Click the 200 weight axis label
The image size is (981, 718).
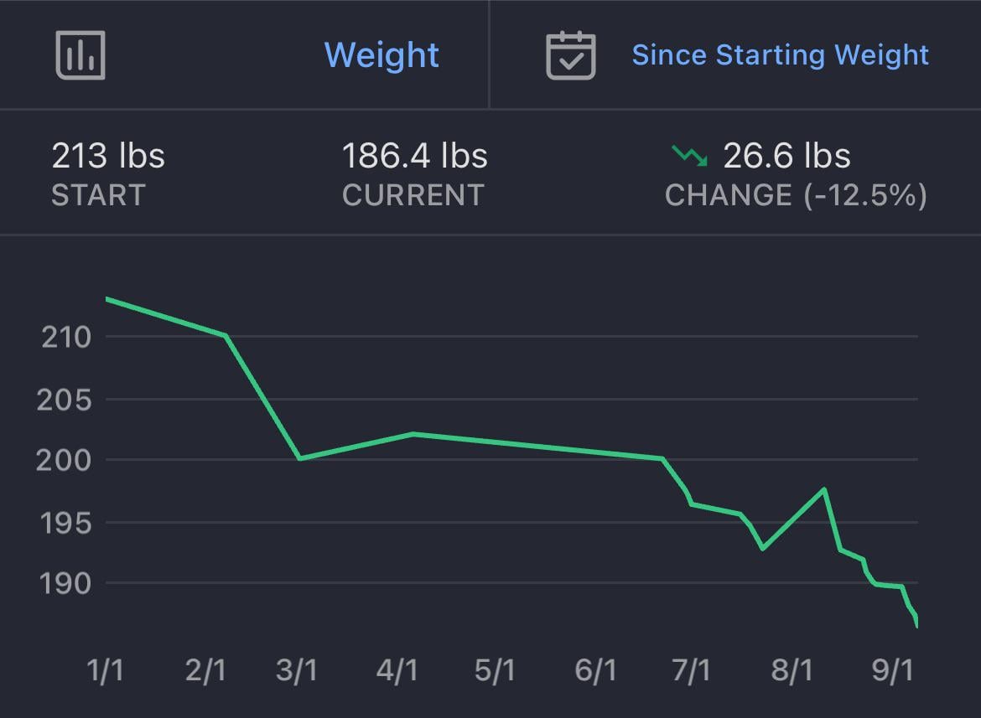(x=62, y=460)
